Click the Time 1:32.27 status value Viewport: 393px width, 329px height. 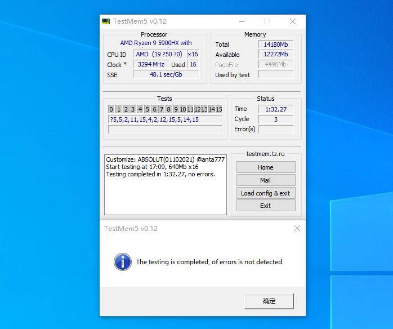click(x=276, y=109)
